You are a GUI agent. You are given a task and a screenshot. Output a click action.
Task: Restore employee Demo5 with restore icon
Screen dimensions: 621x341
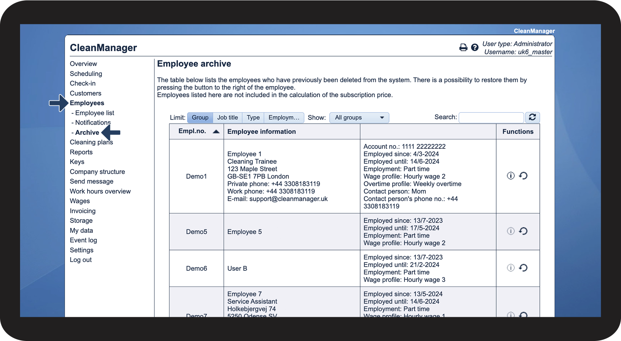(x=523, y=231)
